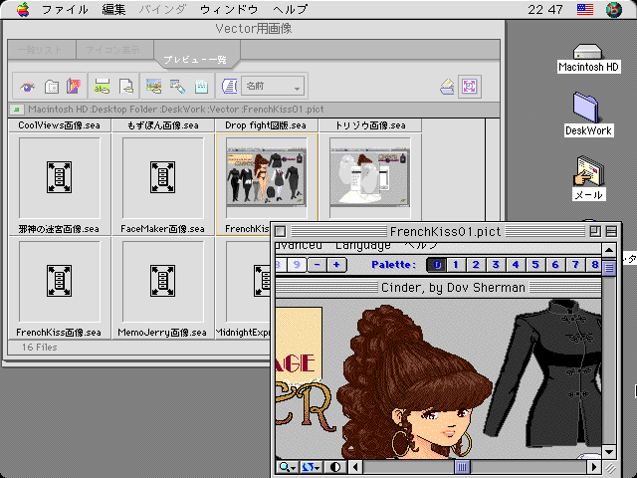Screen dimensions: 637x478
Task: Click the file path bar icon
Action: point(17,109)
